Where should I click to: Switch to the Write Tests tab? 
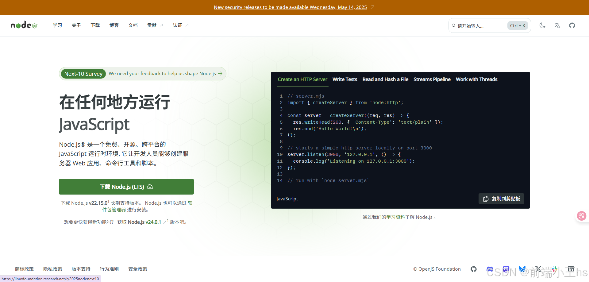tap(345, 79)
